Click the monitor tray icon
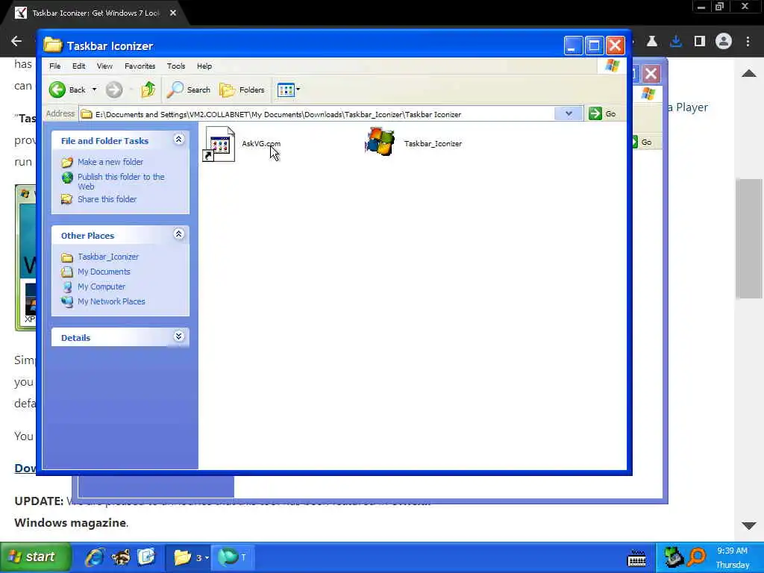 (x=674, y=557)
